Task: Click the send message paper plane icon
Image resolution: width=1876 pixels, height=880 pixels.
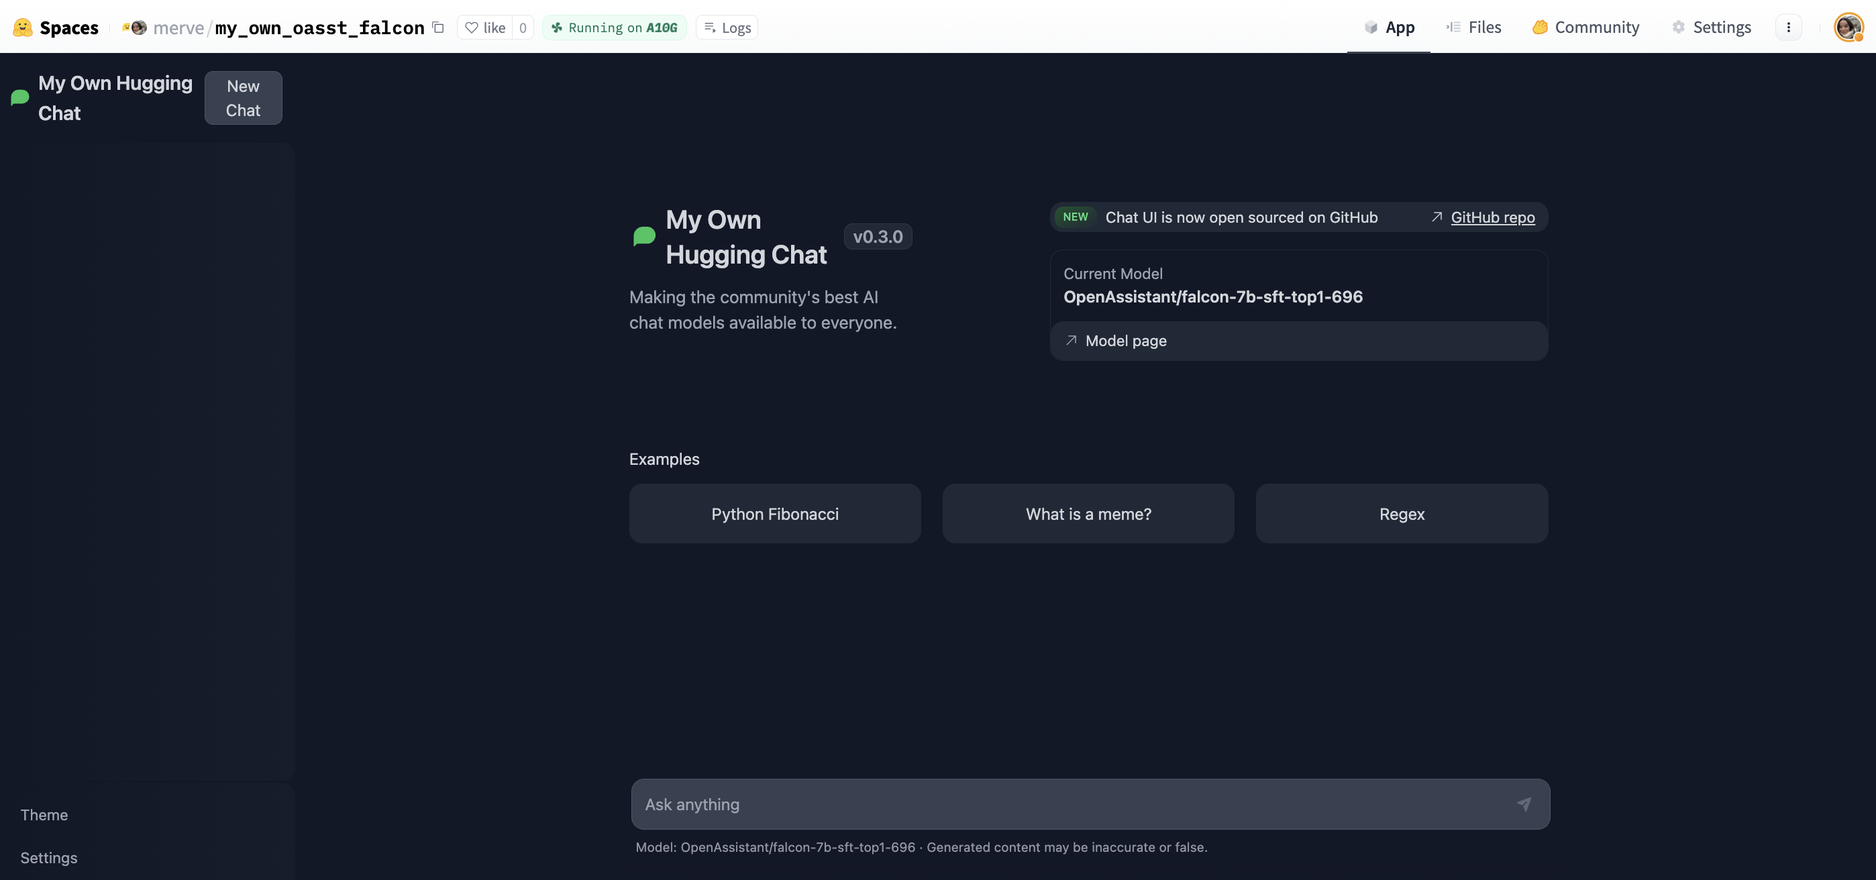Action: click(1524, 804)
